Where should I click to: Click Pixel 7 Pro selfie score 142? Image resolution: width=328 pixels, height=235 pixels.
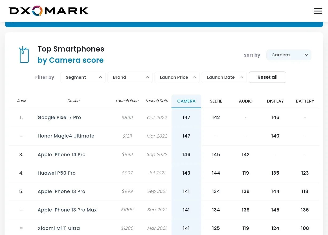[x=216, y=117]
